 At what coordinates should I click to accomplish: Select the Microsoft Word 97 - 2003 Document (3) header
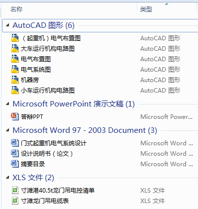point(85,130)
